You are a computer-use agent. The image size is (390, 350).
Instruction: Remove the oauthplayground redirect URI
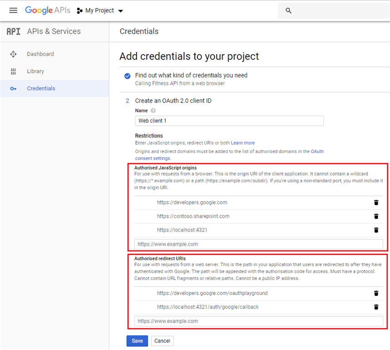[x=376, y=293]
